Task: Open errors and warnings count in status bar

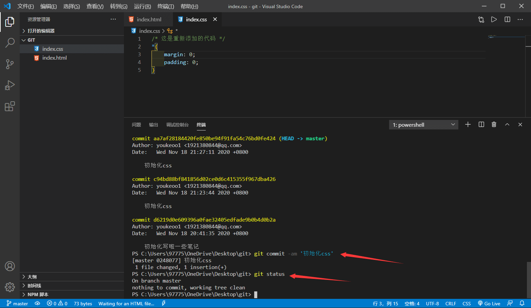Action: 57,304
